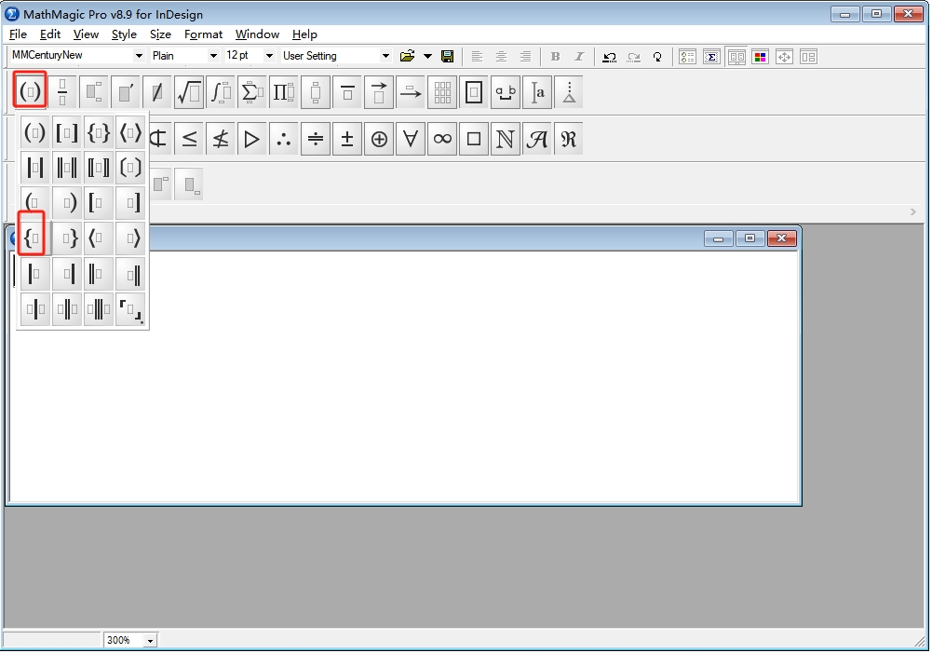Viewport: 932px width, 653px height.
Task: Click the save floppy disk icon
Action: [447, 56]
